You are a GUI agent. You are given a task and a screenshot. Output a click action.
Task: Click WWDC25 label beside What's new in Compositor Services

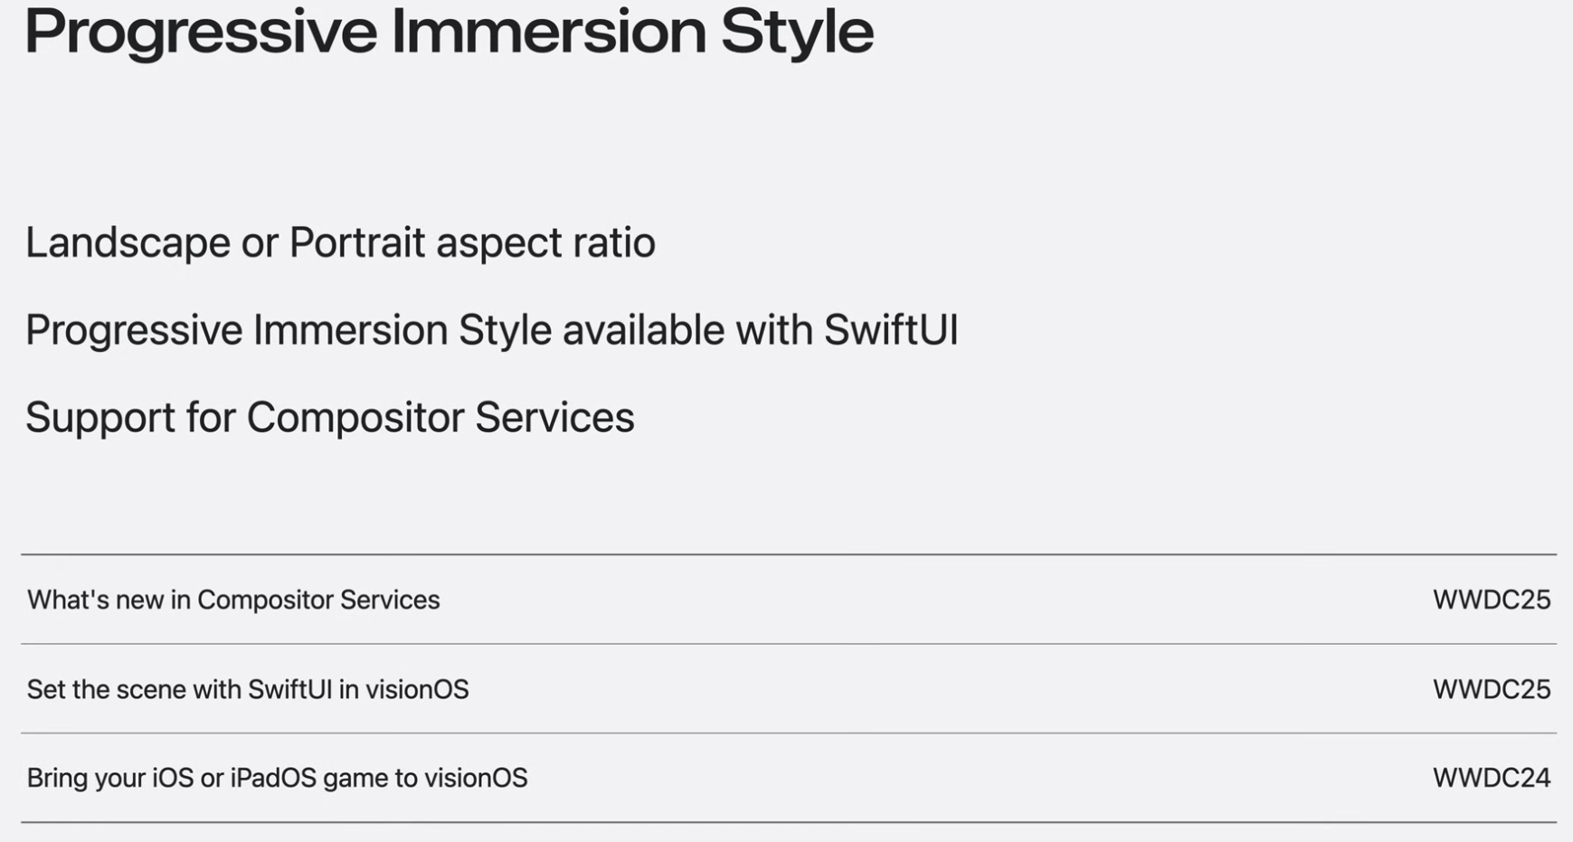(1491, 601)
